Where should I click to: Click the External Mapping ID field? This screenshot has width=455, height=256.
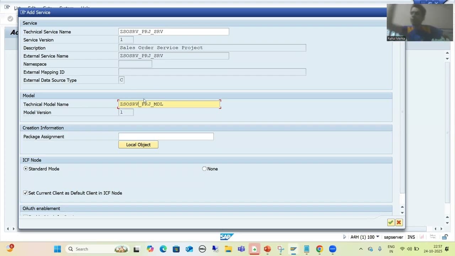(212, 72)
